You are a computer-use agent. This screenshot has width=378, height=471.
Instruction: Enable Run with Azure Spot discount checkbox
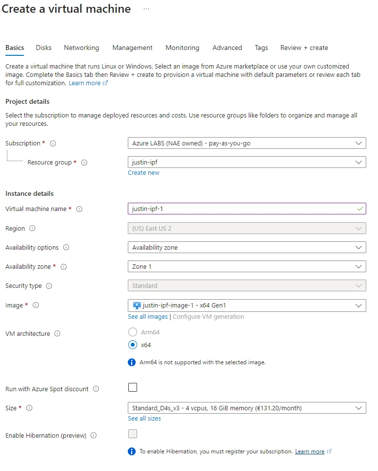(133, 388)
